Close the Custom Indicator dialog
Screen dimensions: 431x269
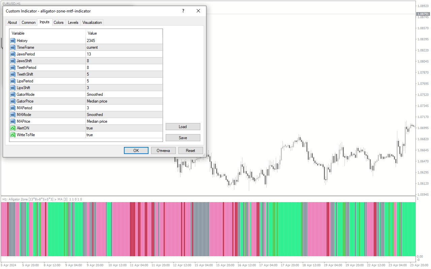pos(198,11)
